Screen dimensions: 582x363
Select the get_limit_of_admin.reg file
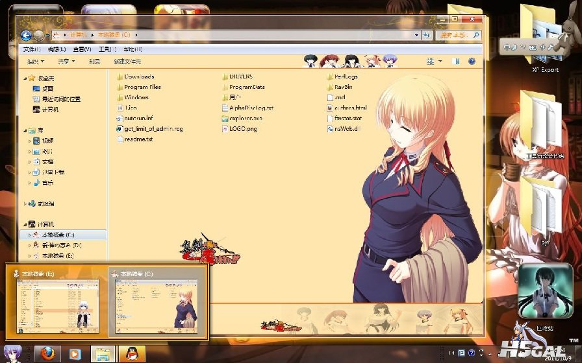click(x=149, y=128)
